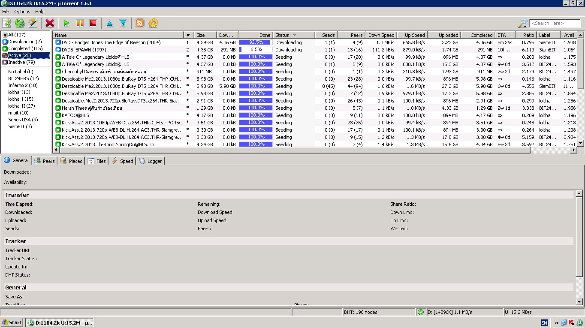This screenshot has width=585, height=328.
Task: Click the red X Remove torrent icon
Action: [50, 23]
